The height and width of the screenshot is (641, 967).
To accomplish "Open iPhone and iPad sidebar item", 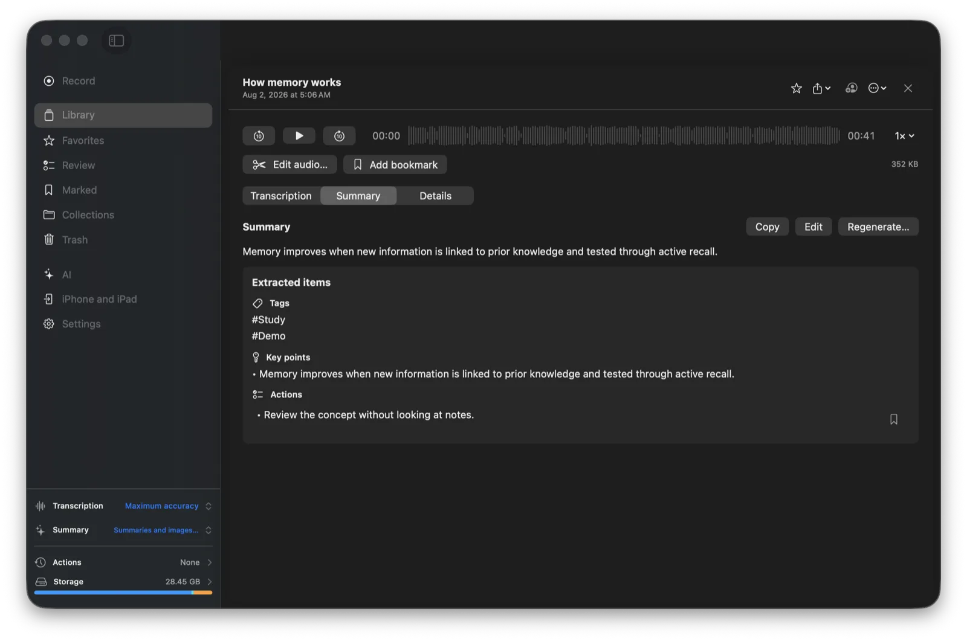I will pos(123,300).
